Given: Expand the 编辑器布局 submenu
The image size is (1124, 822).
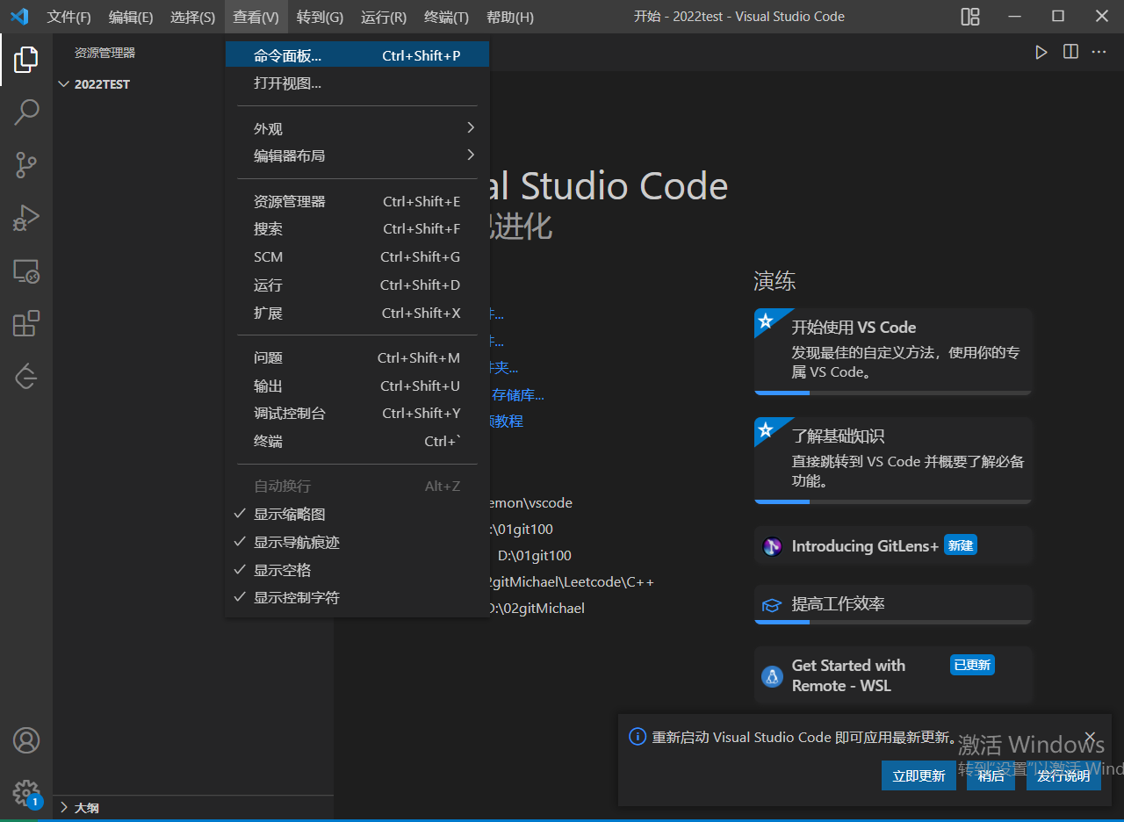Looking at the screenshot, I should [357, 156].
